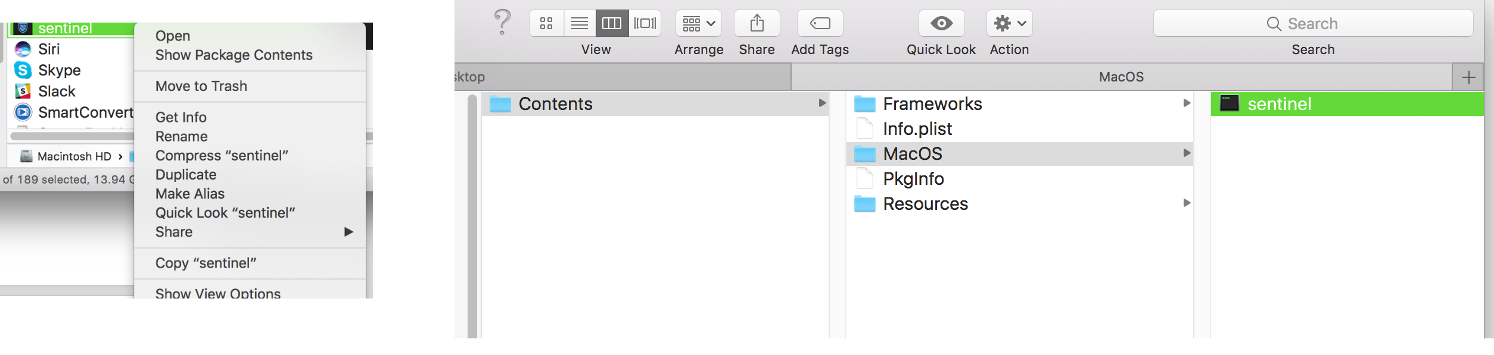Viewport: 1494px width, 355px height.
Task: Click the Share toolbar icon
Action: click(x=757, y=23)
